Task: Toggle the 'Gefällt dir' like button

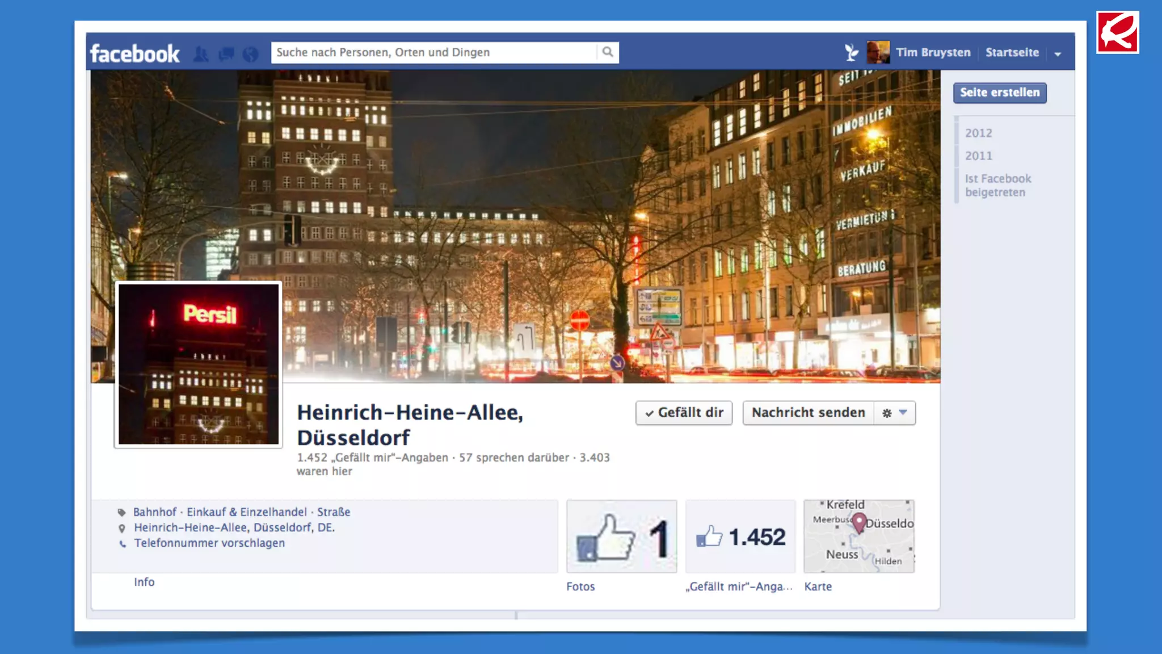Action: tap(684, 413)
